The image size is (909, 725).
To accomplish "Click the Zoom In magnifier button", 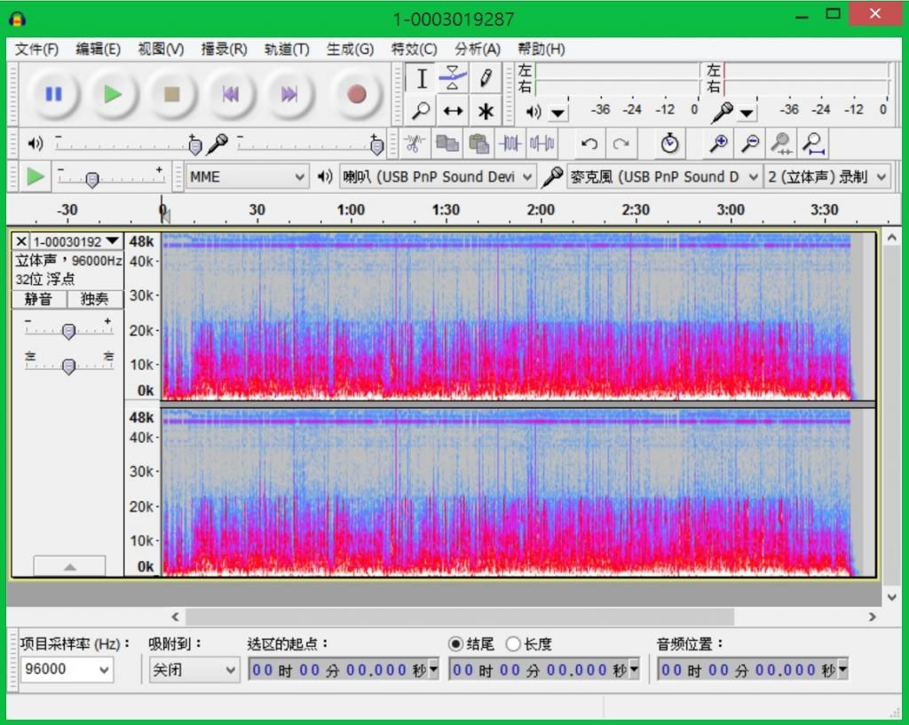I will 718,143.
